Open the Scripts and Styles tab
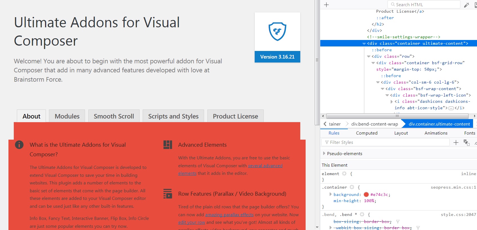This screenshot has height=230, width=477. (173, 116)
